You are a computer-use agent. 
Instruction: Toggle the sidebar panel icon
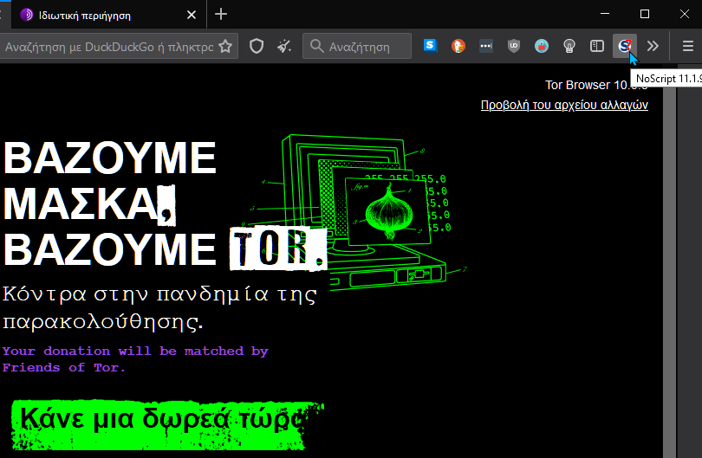[597, 46]
